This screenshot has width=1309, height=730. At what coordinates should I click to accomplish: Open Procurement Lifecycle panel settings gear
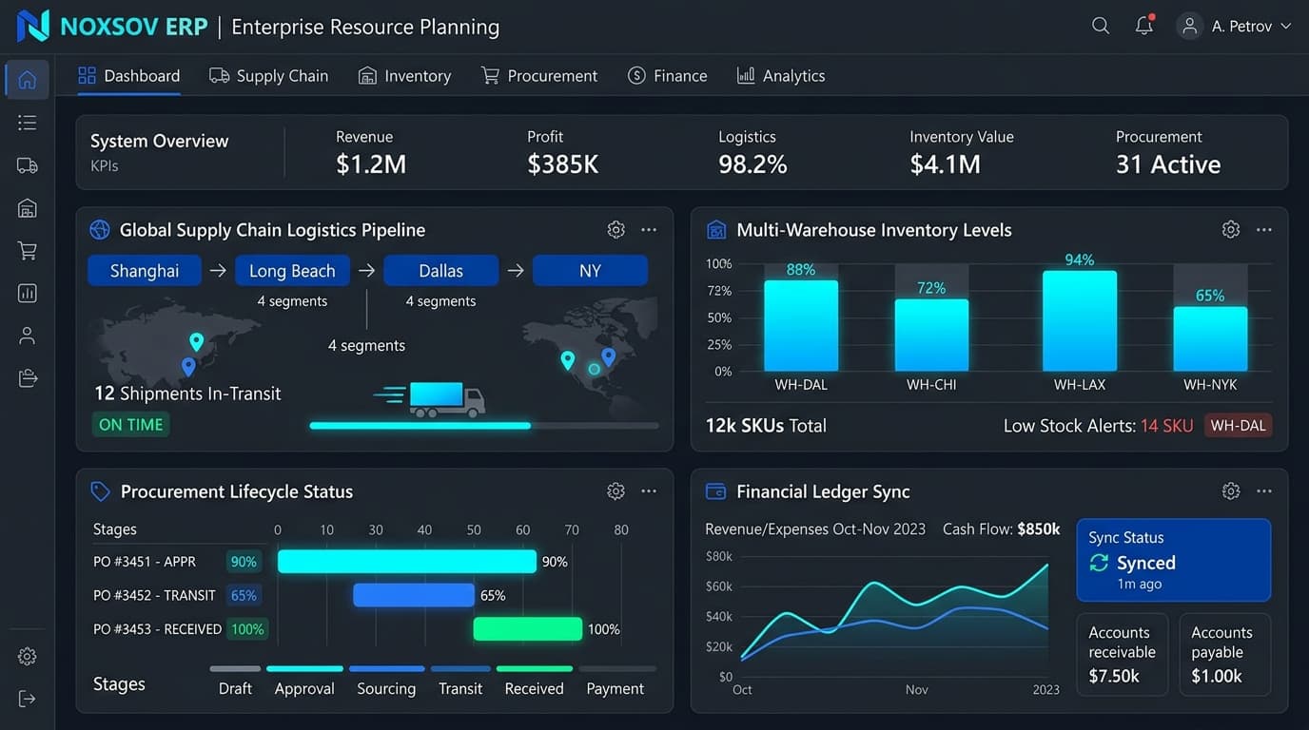pyautogui.click(x=615, y=491)
